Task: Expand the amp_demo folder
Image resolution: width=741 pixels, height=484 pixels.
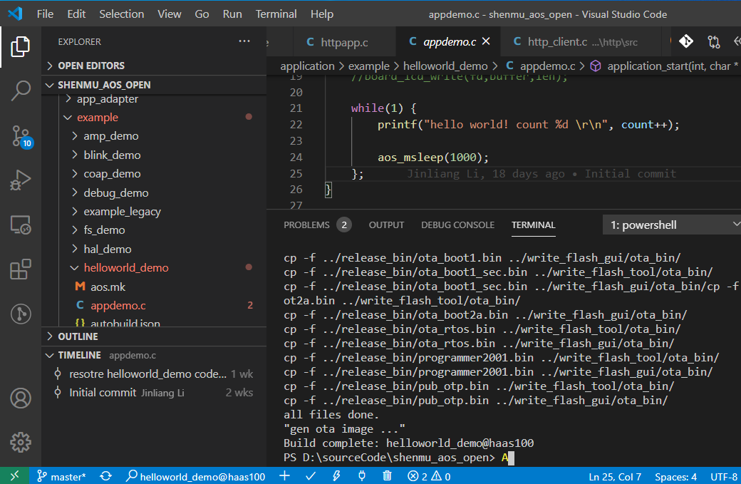Action: click(x=154, y=136)
